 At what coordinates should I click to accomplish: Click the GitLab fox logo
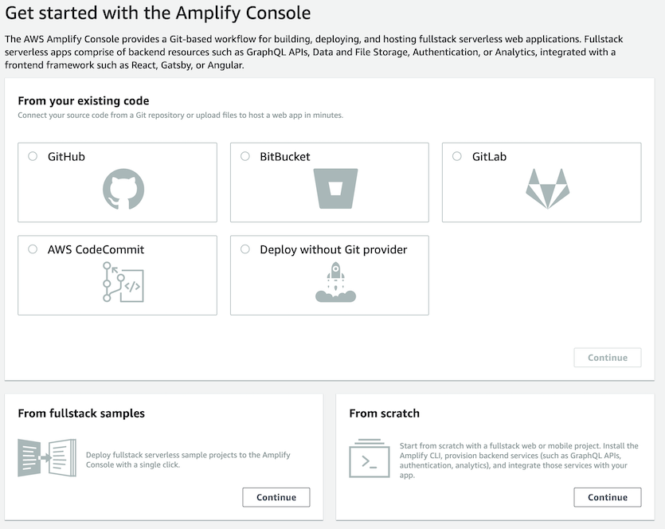(x=547, y=189)
